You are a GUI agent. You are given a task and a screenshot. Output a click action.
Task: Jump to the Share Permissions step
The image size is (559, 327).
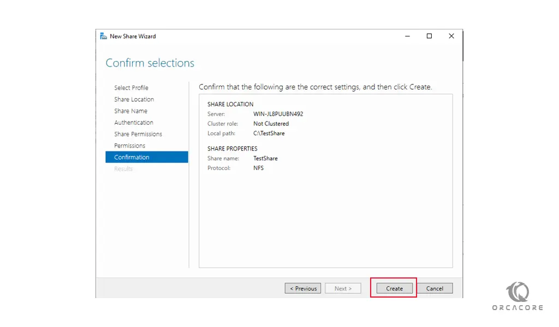click(x=138, y=134)
